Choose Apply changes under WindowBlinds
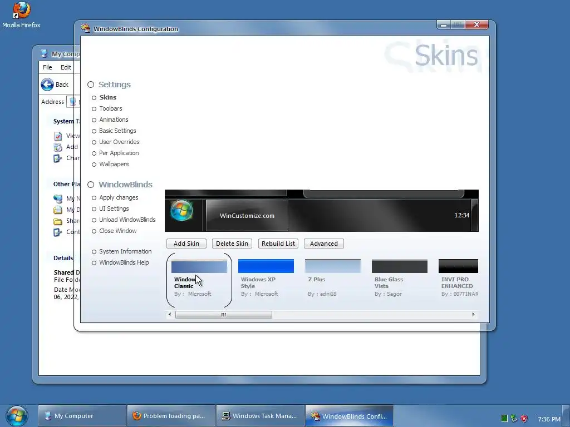Screen dimensions: 570x427 point(119,197)
